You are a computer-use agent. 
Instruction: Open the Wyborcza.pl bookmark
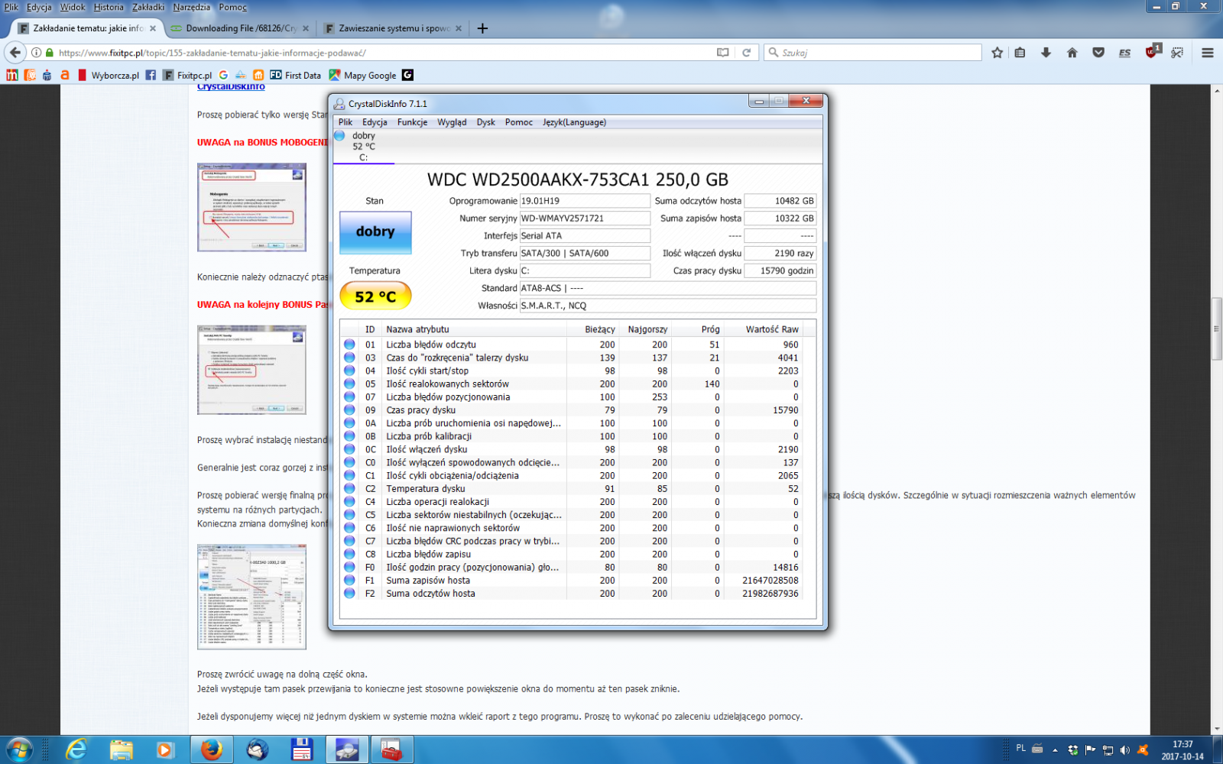click(108, 75)
